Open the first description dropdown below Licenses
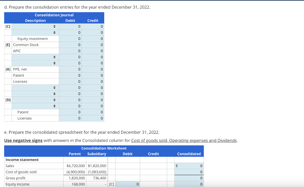This screenshot has height=187, width=304. tap(54, 87)
